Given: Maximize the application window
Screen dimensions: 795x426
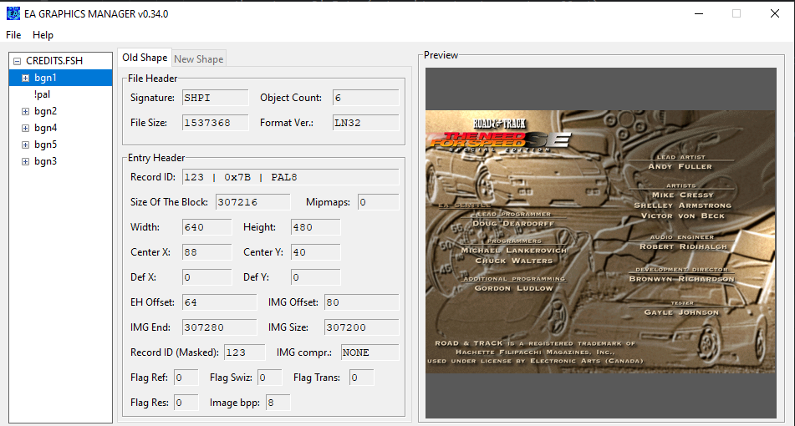Looking at the screenshot, I should click(x=736, y=13).
